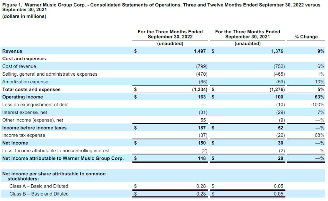
Task: Click the 'Operating income' label
Action: tap(23, 97)
